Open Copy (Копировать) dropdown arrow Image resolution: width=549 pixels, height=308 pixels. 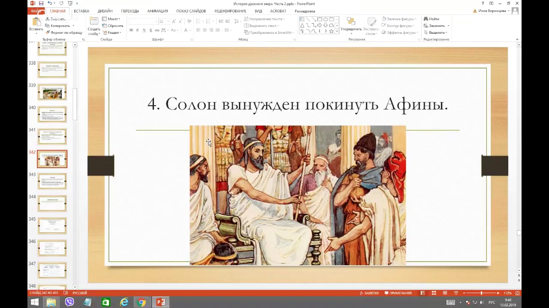pyautogui.click(x=73, y=26)
